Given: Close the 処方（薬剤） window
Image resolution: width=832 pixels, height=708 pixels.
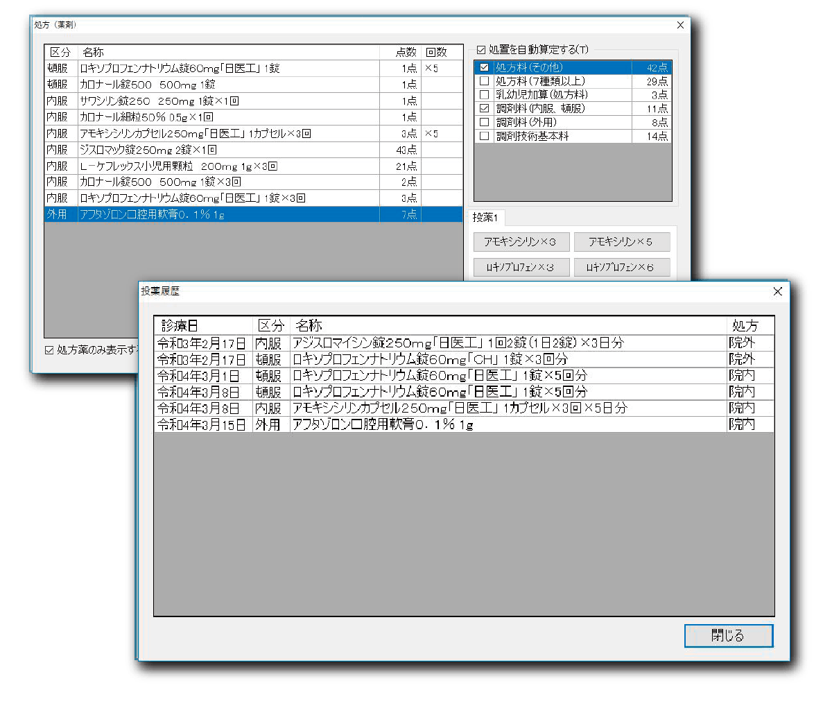Looking at the screenshot, I should click(680, 25).
